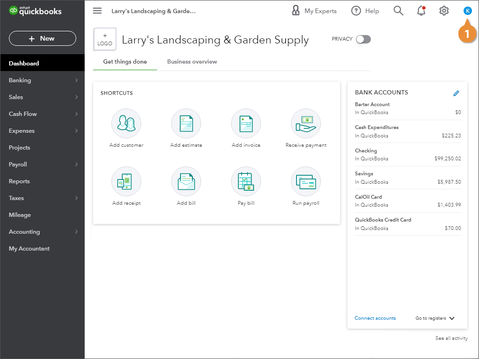
Task: Expand Go to registers dropdown
Action: [434, 318]
